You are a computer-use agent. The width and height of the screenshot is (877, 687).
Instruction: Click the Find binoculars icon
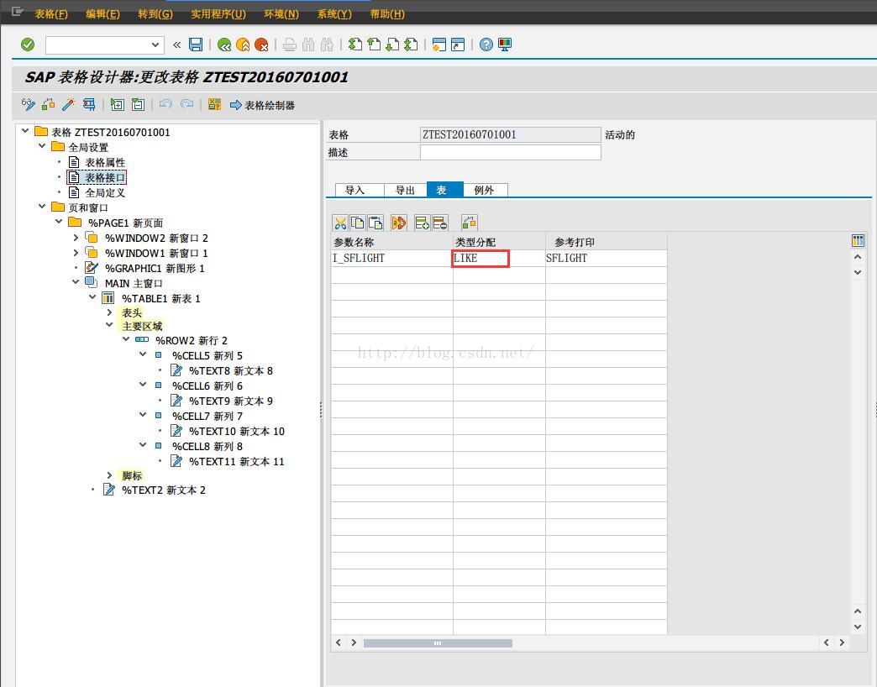308,45
